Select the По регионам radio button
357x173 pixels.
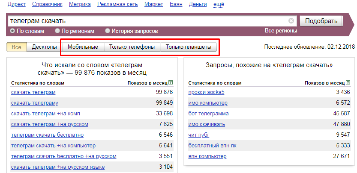pos(57,31)
